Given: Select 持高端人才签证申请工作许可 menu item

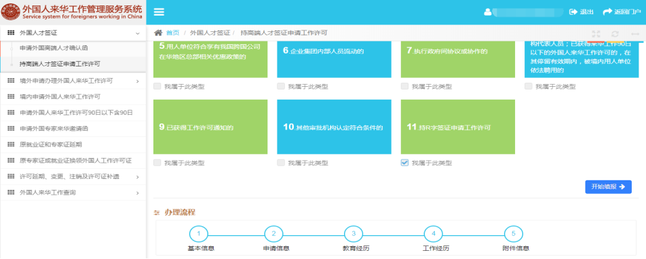Looking at the screenshot, I should 60,64.
